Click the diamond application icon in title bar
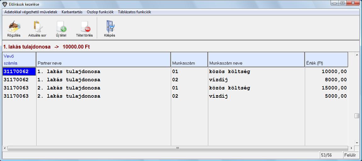 click(4, 4)
